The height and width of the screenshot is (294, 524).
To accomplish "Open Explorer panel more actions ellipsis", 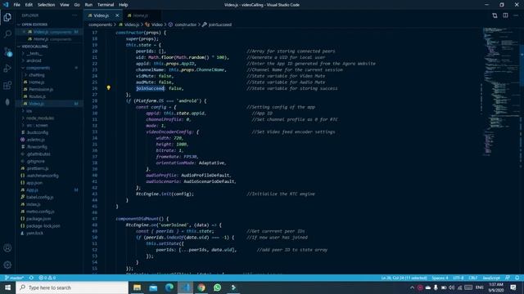I will coord(75,16).
